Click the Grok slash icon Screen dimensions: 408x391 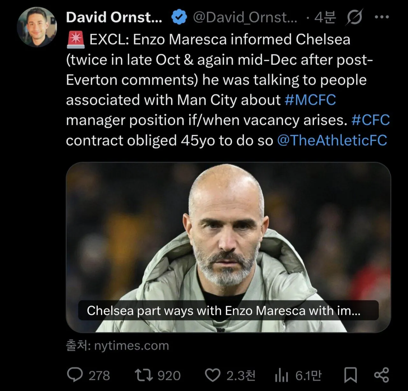tap(354, 17)
